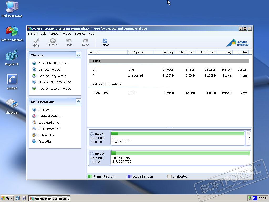
Task: Click the Пуск Start button
Action: click(7, 198)
